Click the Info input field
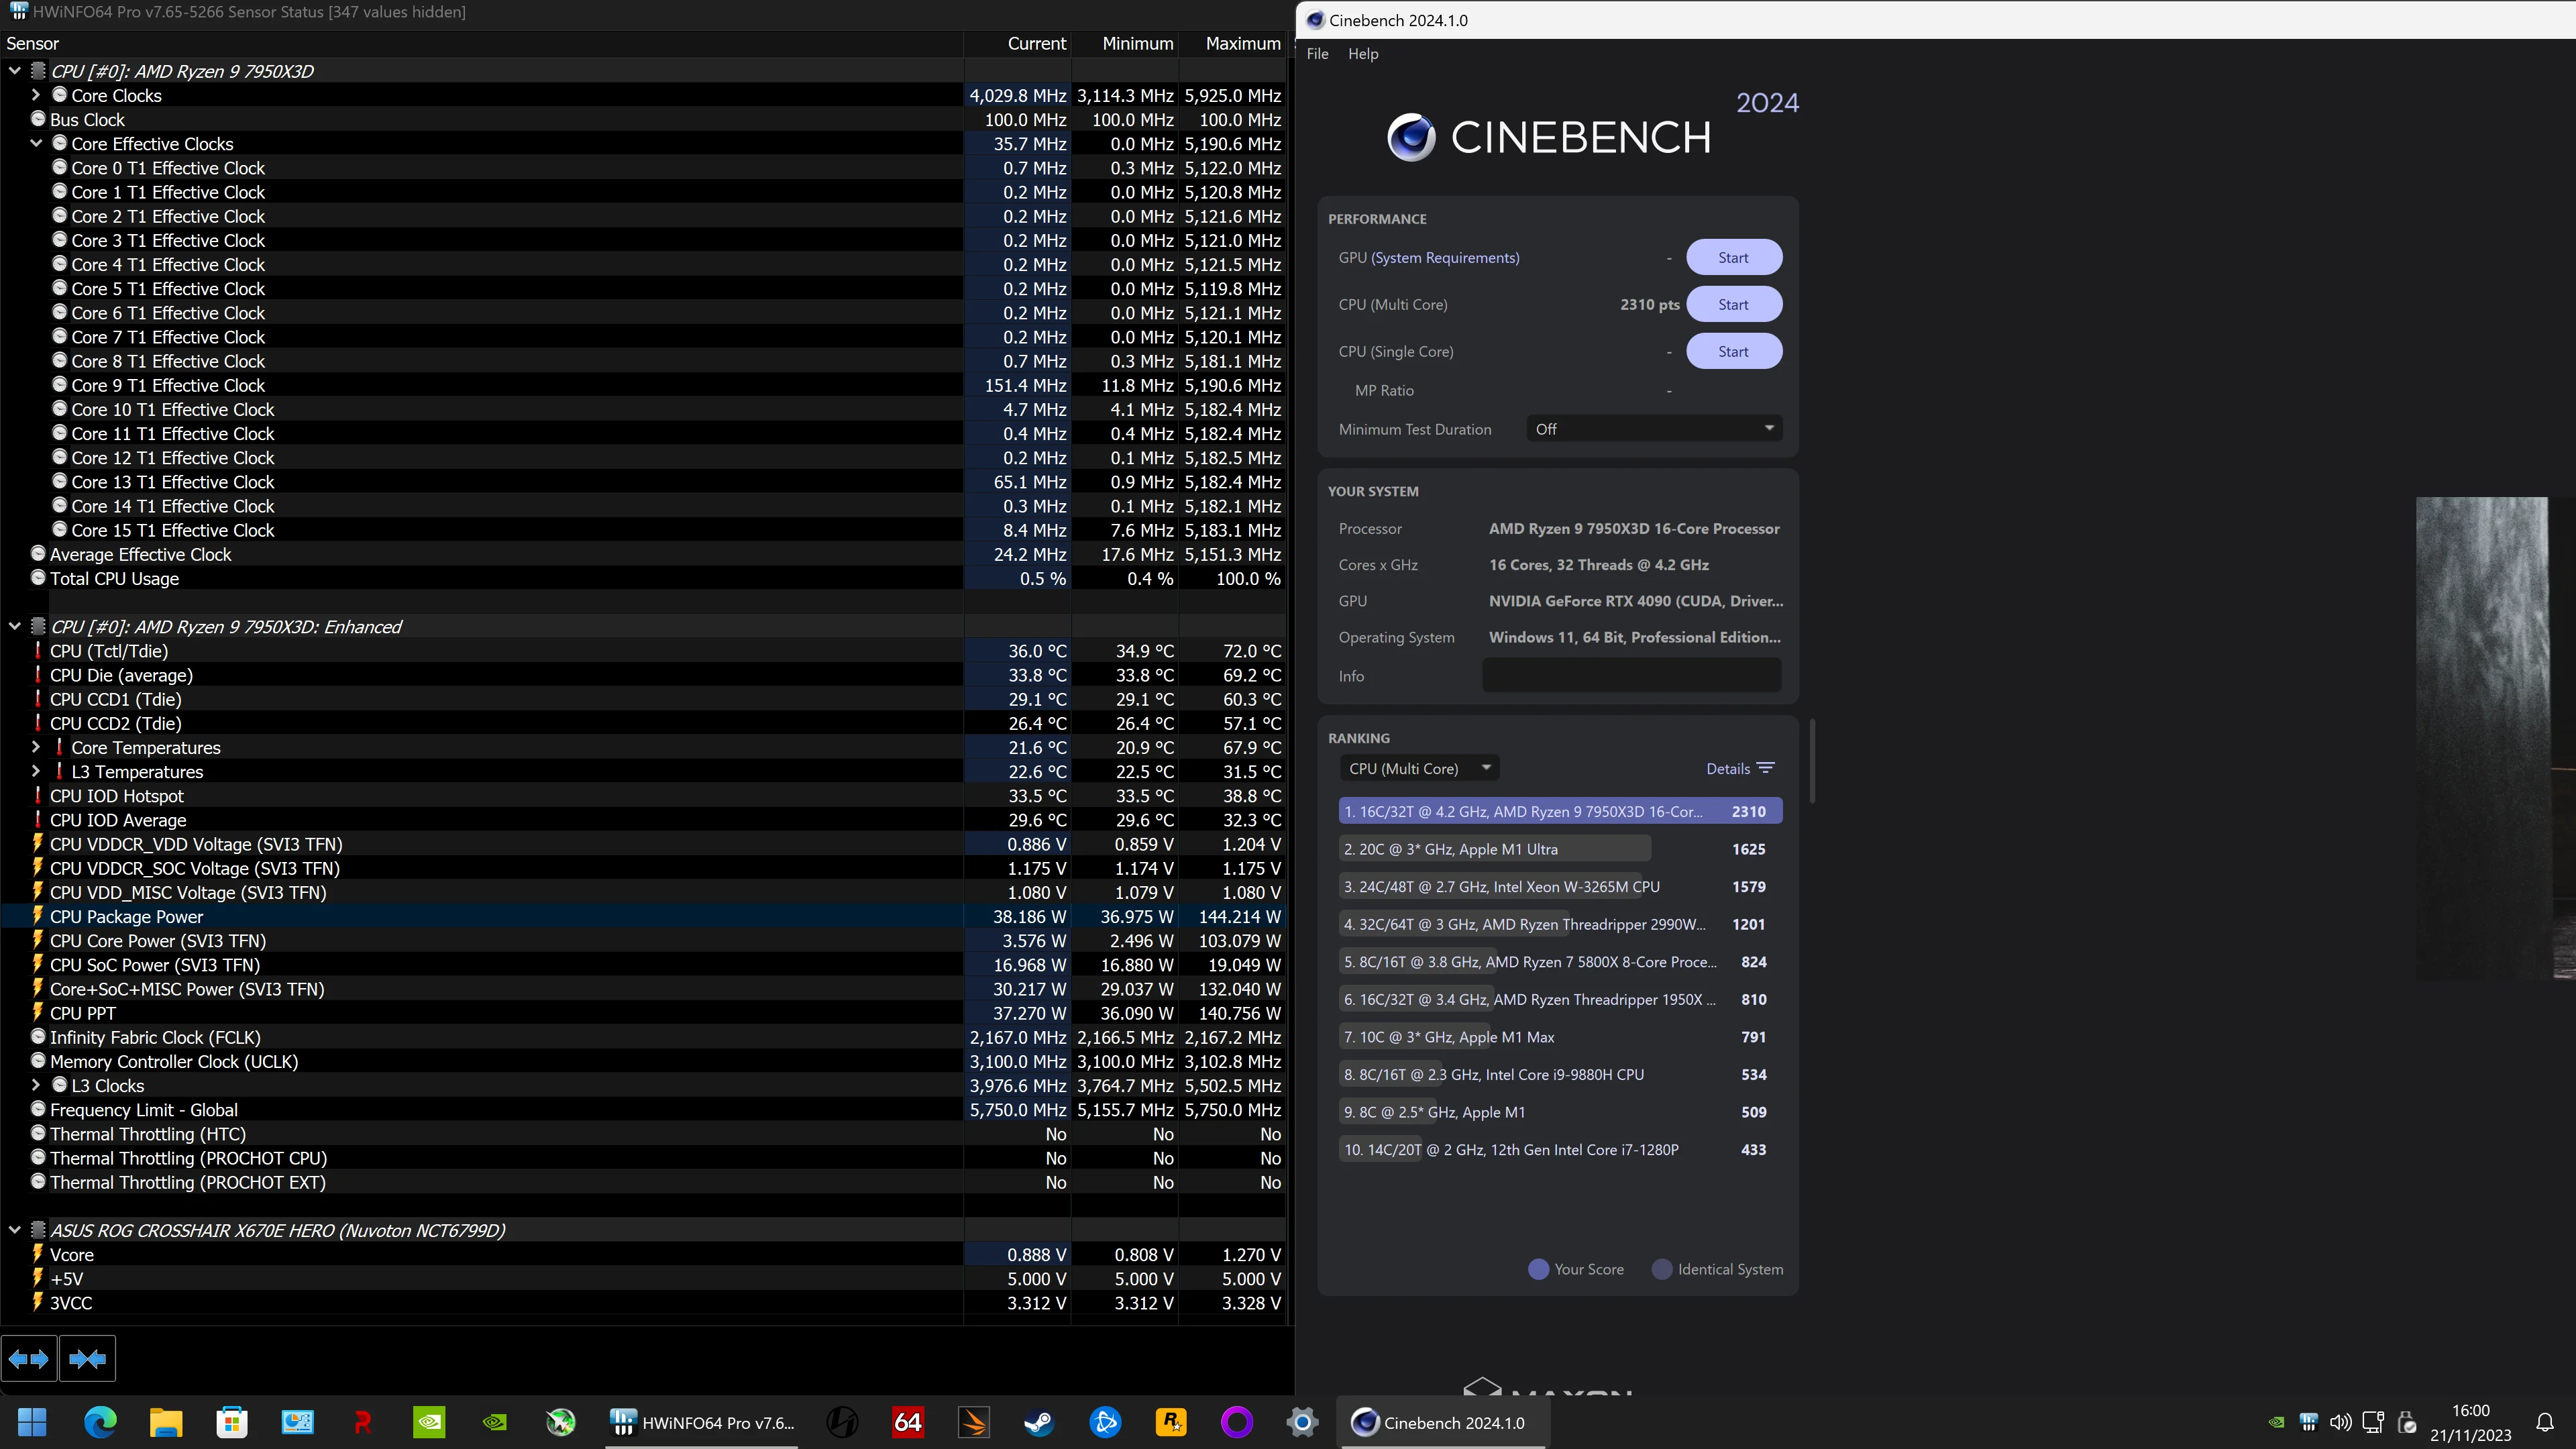 [x=1631, y=675]
